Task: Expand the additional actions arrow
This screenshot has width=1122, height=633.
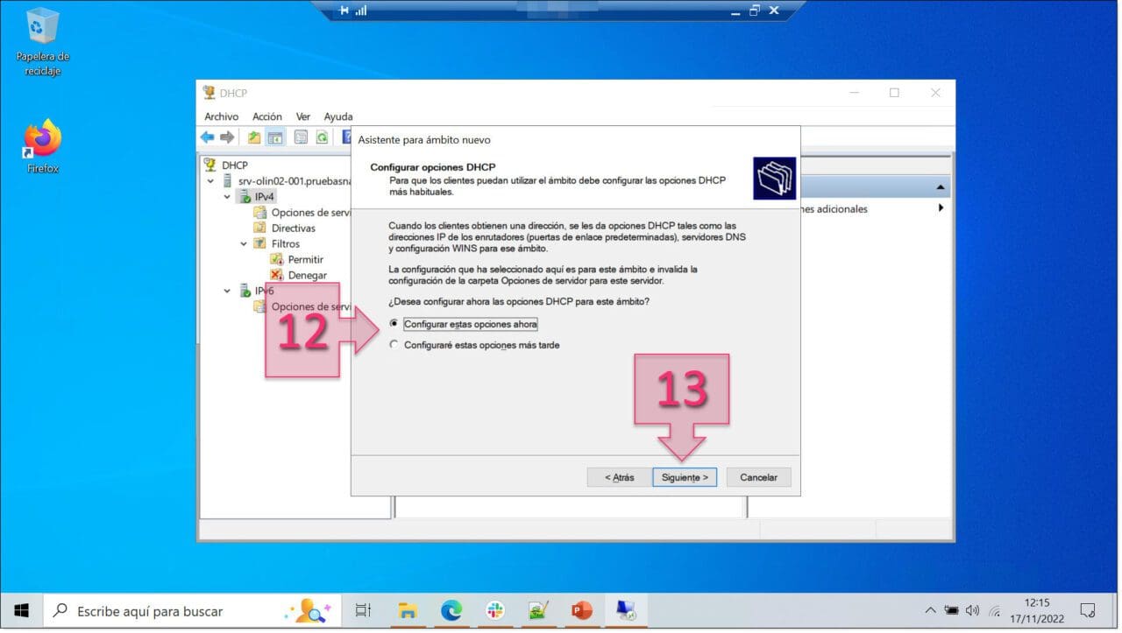Action: [x=941, y=208]
